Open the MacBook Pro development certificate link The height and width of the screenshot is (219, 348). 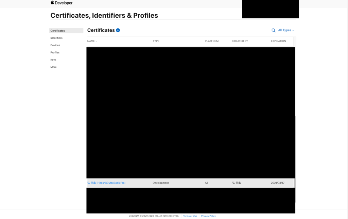coord(106,183)
